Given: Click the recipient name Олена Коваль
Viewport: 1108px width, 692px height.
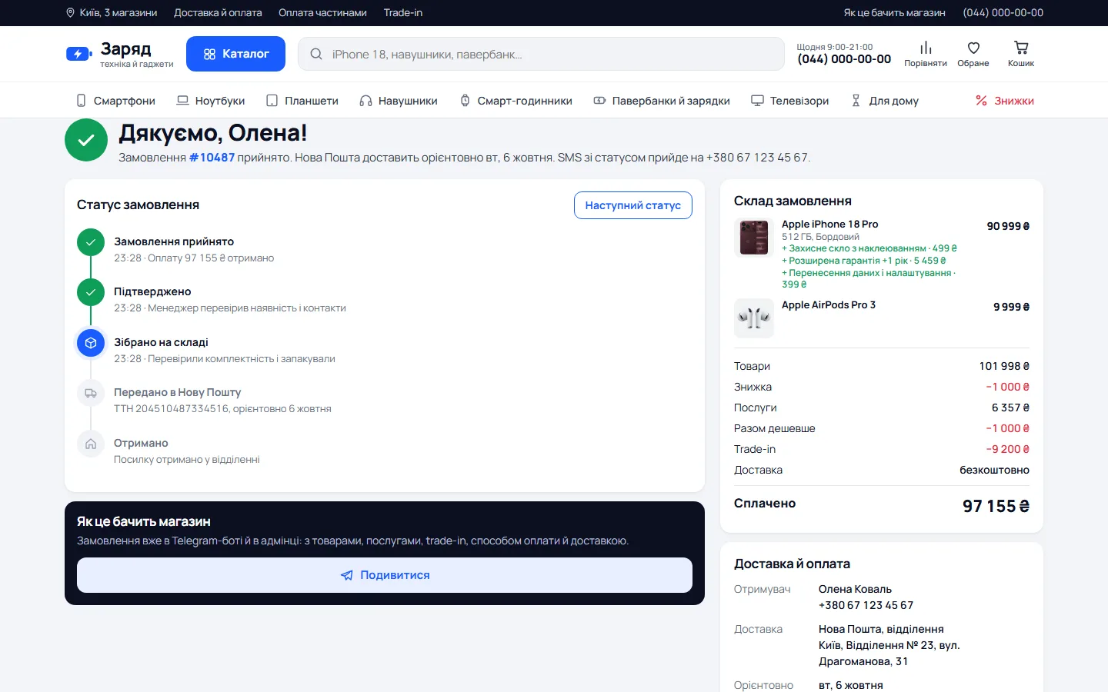Looking at the screenshot, I should click(855, 589).
